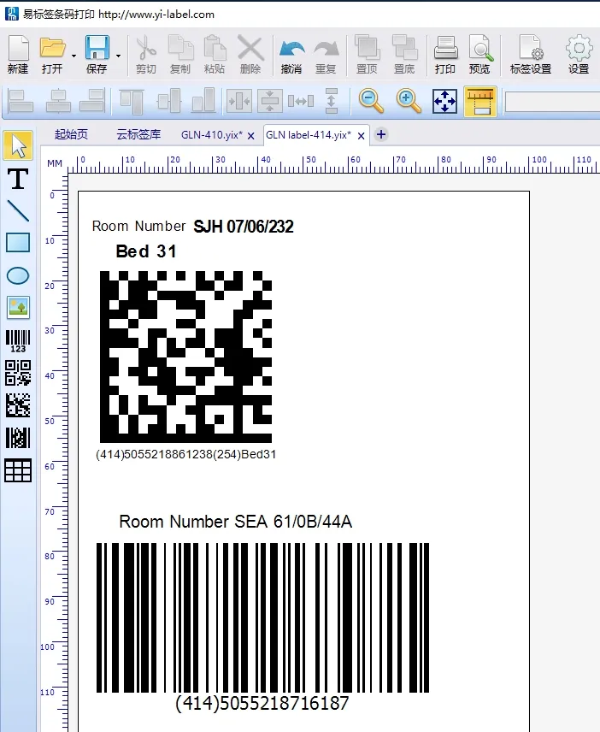Add a new tab with plus button
Image resolution: width=600 pixels, height=732 pixels.
tap(381, 134)
